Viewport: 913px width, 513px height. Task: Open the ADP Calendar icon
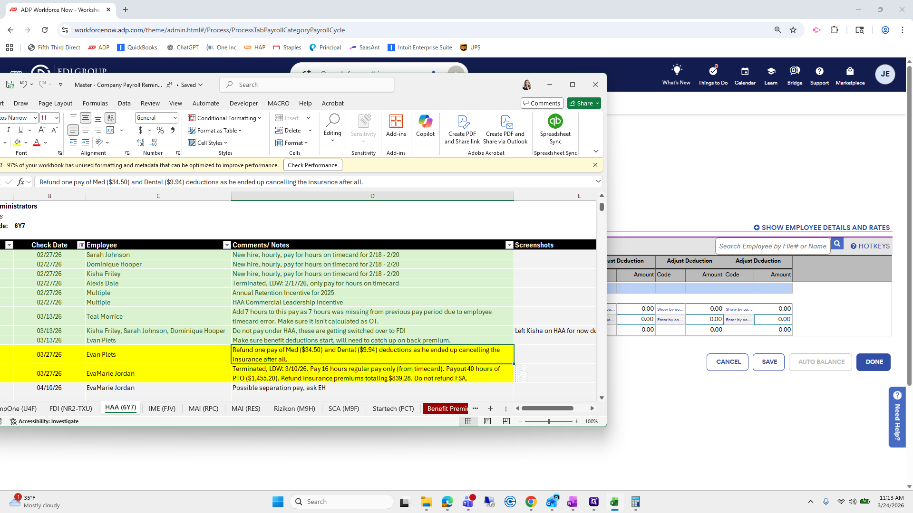pyautogui.click(x=745, y=71)
